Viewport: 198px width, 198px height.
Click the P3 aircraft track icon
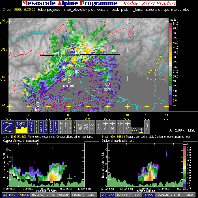pyautogui.click(x=127, y=127)
